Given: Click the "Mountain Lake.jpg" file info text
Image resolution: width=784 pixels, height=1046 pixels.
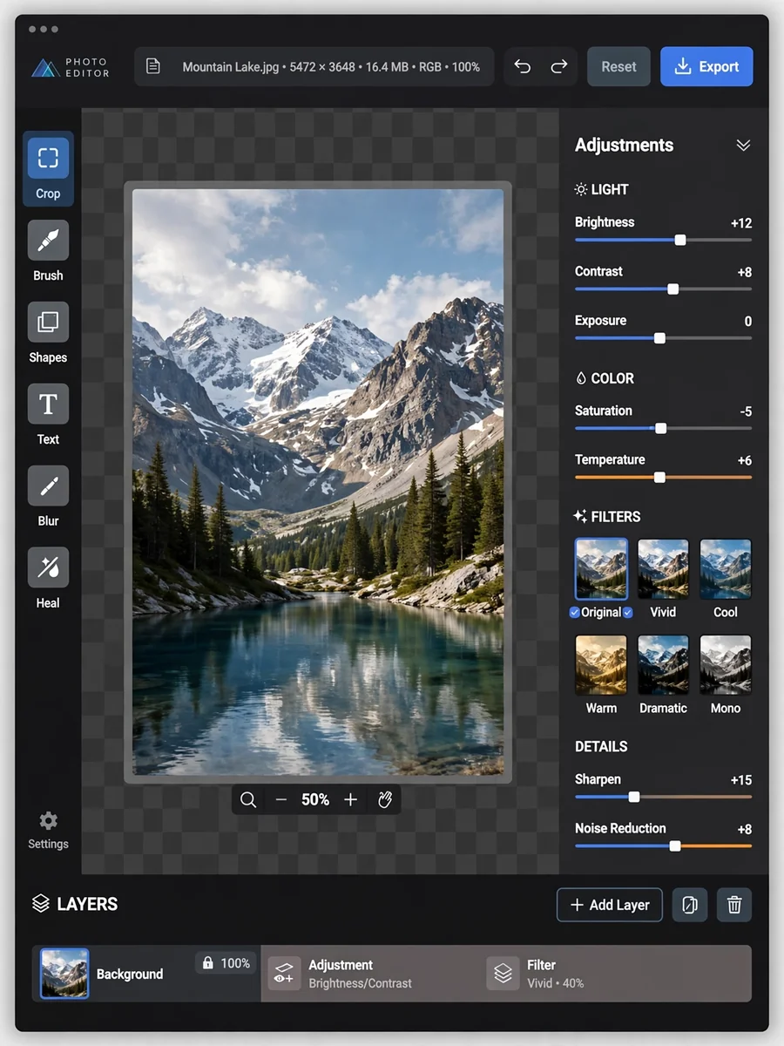Looking at the screenshot, I should 331,66.
